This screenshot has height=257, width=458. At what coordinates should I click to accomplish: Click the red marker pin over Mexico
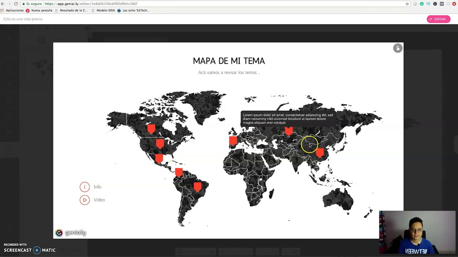(x=159, y=158)
